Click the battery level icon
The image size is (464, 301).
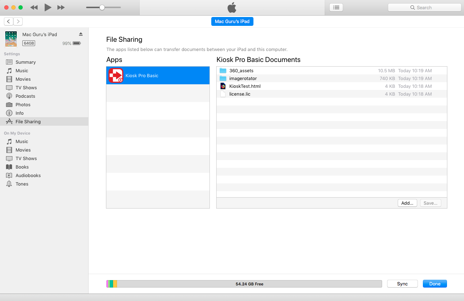click(x=77, y=43)
